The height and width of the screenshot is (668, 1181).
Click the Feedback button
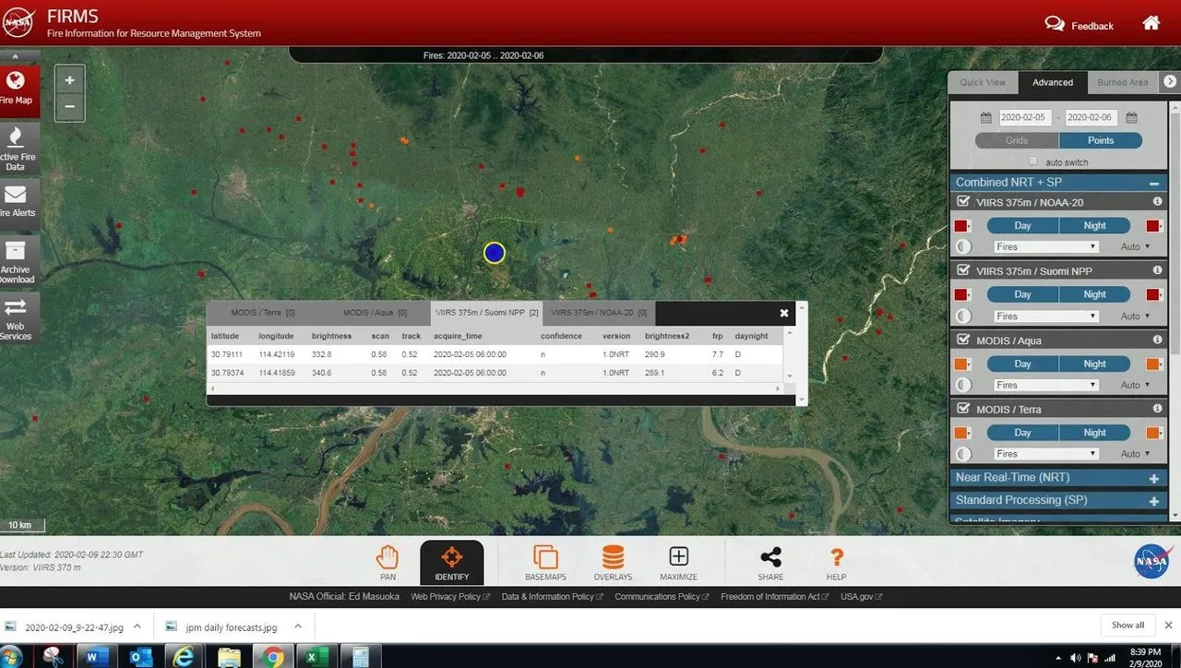[x=1080, y=25]
